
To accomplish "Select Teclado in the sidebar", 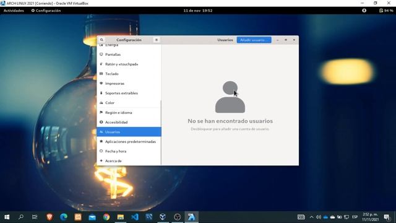I will (129, 74).
